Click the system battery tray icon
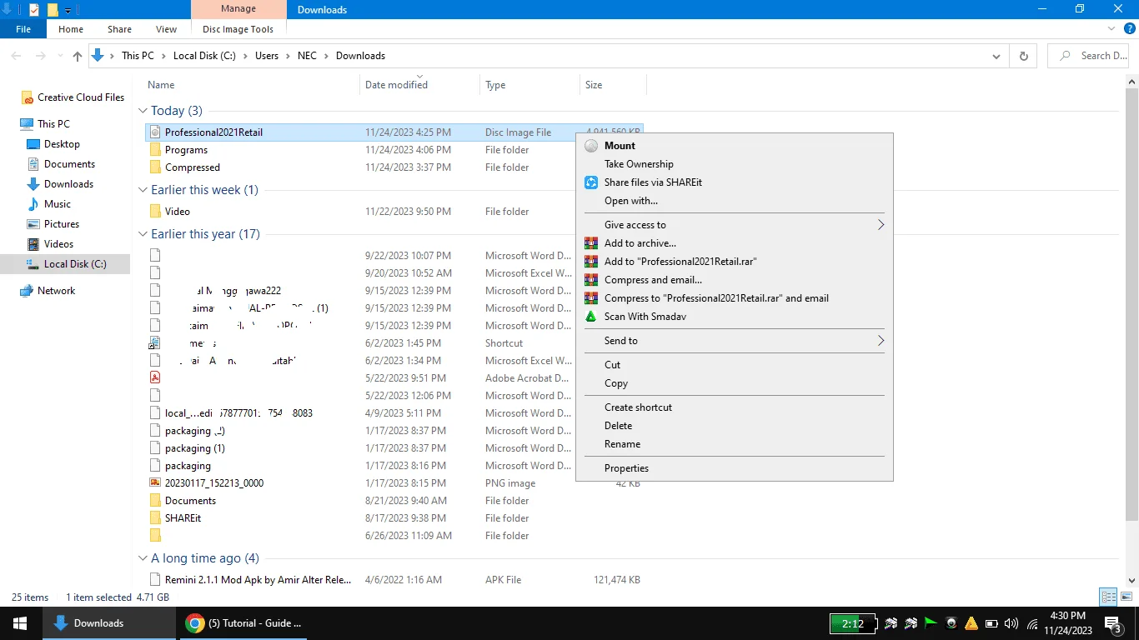The width and height of the screenshot is (1139, 640). (991, 623)
